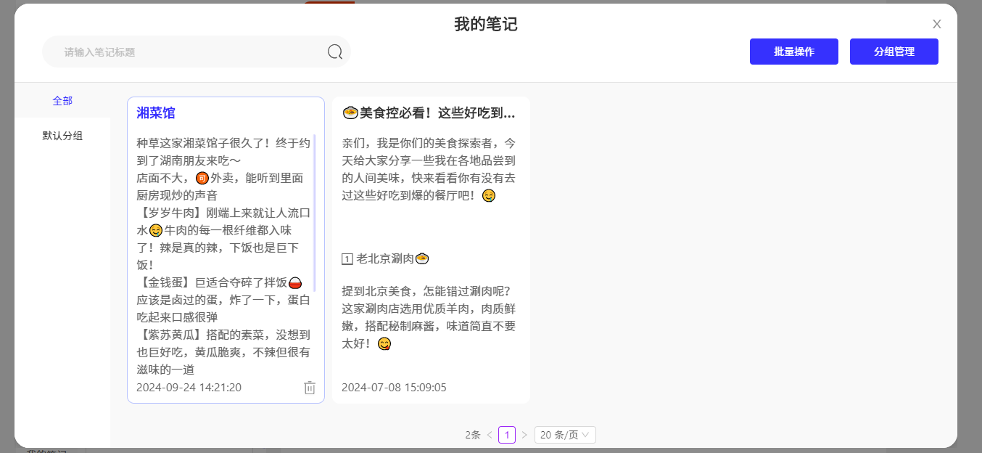Click the 老北京涮肉 heading in note
982x453 pixels.
384,258
